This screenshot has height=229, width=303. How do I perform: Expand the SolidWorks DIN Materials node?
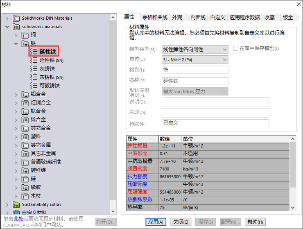coord(7,18)
